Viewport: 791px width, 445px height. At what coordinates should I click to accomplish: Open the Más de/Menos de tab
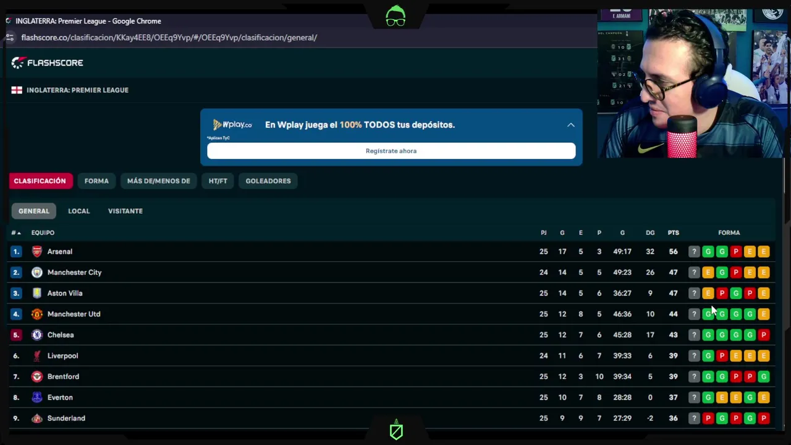(x=159, y=181)
